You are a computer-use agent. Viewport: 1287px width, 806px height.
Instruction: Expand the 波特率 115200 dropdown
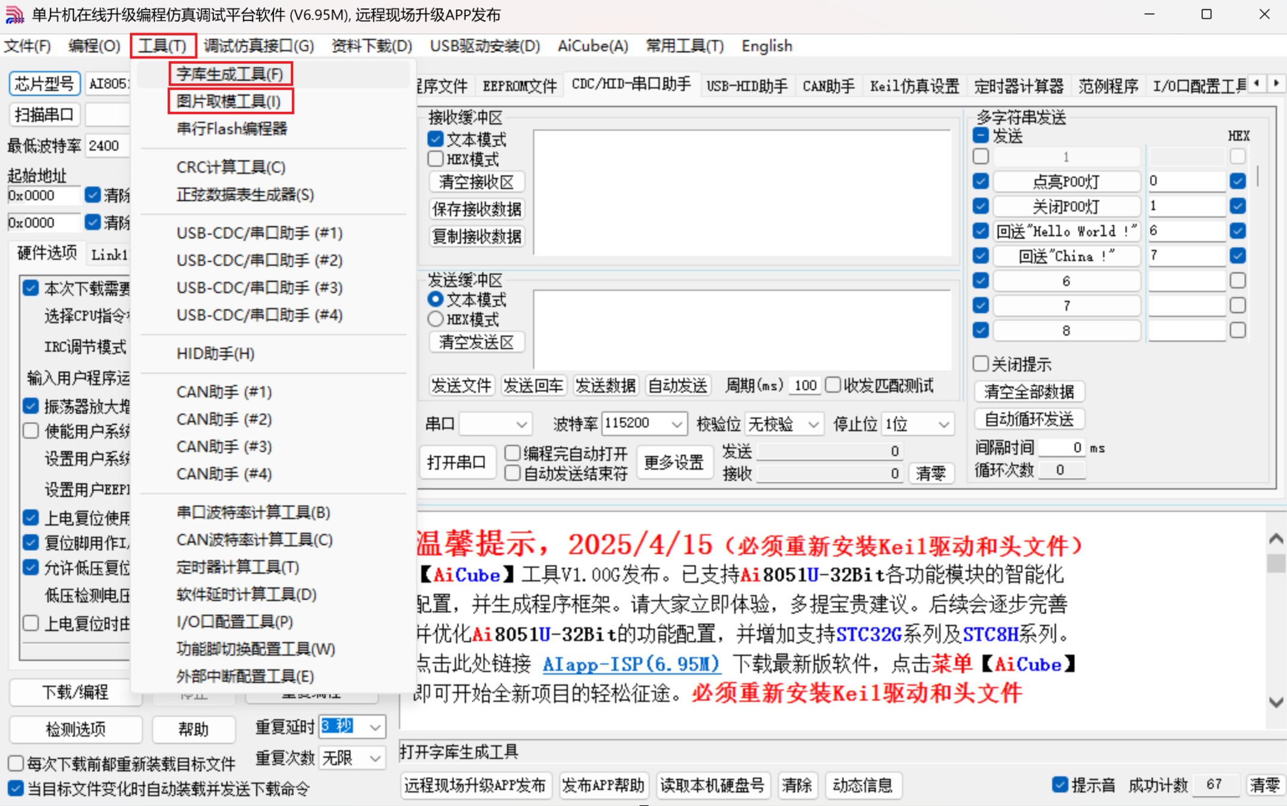pos(677,424)
